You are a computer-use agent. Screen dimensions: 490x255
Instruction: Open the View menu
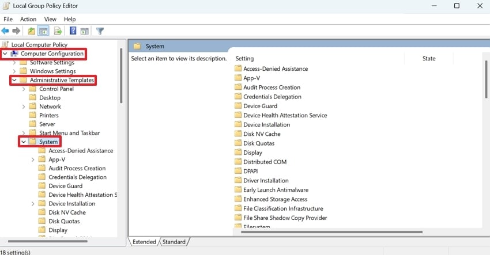[50, 20]
